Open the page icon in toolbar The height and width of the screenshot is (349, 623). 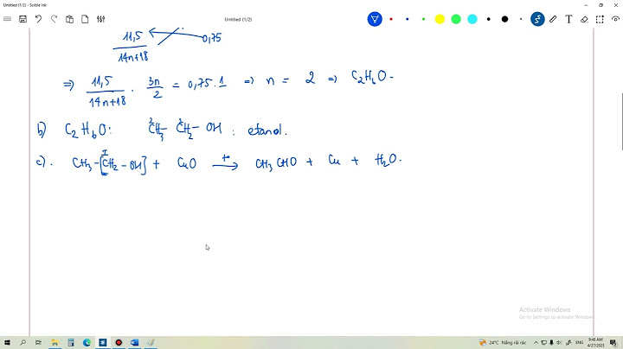[x=85, y=19]
